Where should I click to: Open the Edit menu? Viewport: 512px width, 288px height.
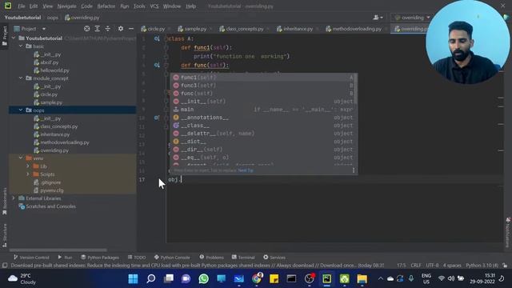click(x=34, y=6)
